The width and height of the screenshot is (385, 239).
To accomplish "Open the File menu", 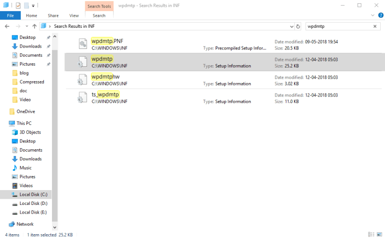I will [10, 16].
